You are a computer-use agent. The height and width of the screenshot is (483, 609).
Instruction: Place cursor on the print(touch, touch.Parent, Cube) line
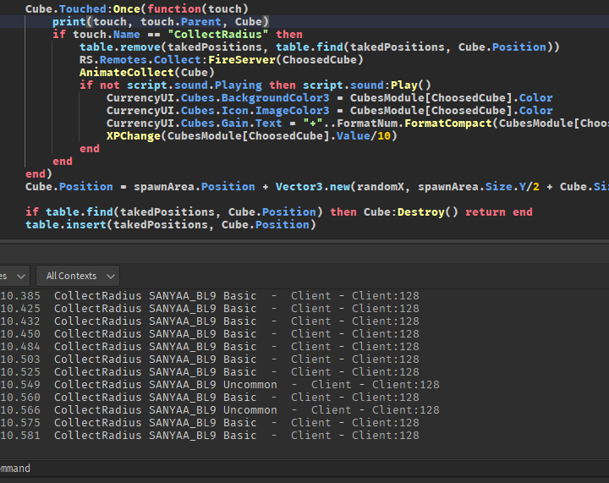coord(161,21)
